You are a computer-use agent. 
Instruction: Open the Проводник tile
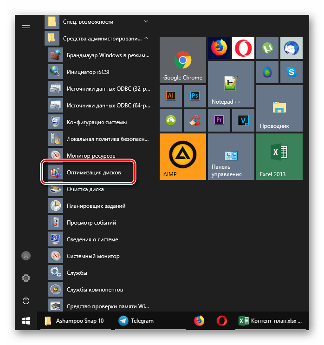click(x=279, y=108)
